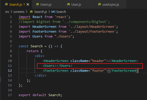This screenshot has width=147, height=100.
Task: Open the User.js tab
Action: tap(78, 4)
